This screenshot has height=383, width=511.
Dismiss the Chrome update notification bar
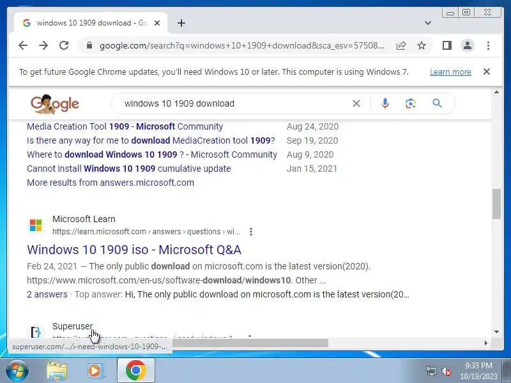(x=487, y=71)
